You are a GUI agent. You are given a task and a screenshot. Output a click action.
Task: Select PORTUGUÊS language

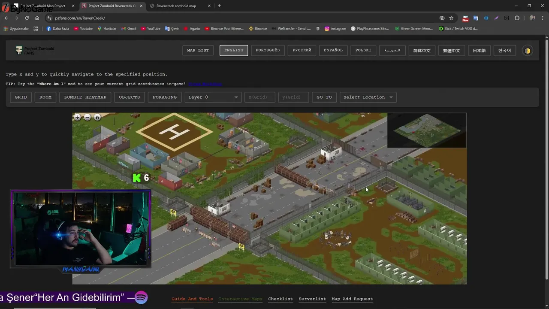tap(268, 51)
